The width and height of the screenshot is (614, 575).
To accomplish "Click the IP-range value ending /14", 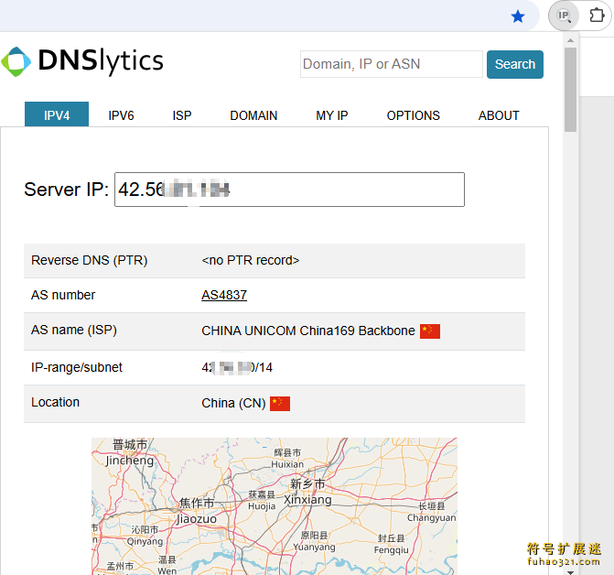I will (237, 367).
